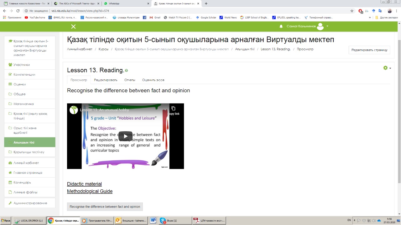
Task: Open Skype from the taskbar
Action: [174, 221]
